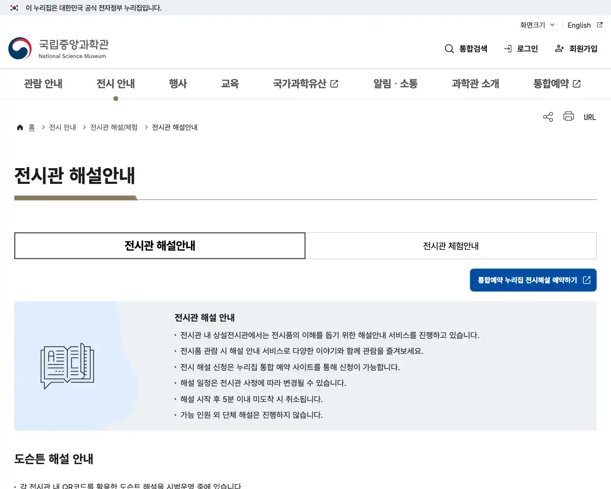Click the 국립중앙과학관 taegeuk logo

(19, 48)
